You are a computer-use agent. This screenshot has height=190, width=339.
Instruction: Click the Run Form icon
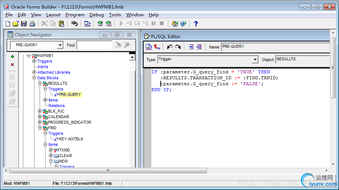(x=100, y=23)
